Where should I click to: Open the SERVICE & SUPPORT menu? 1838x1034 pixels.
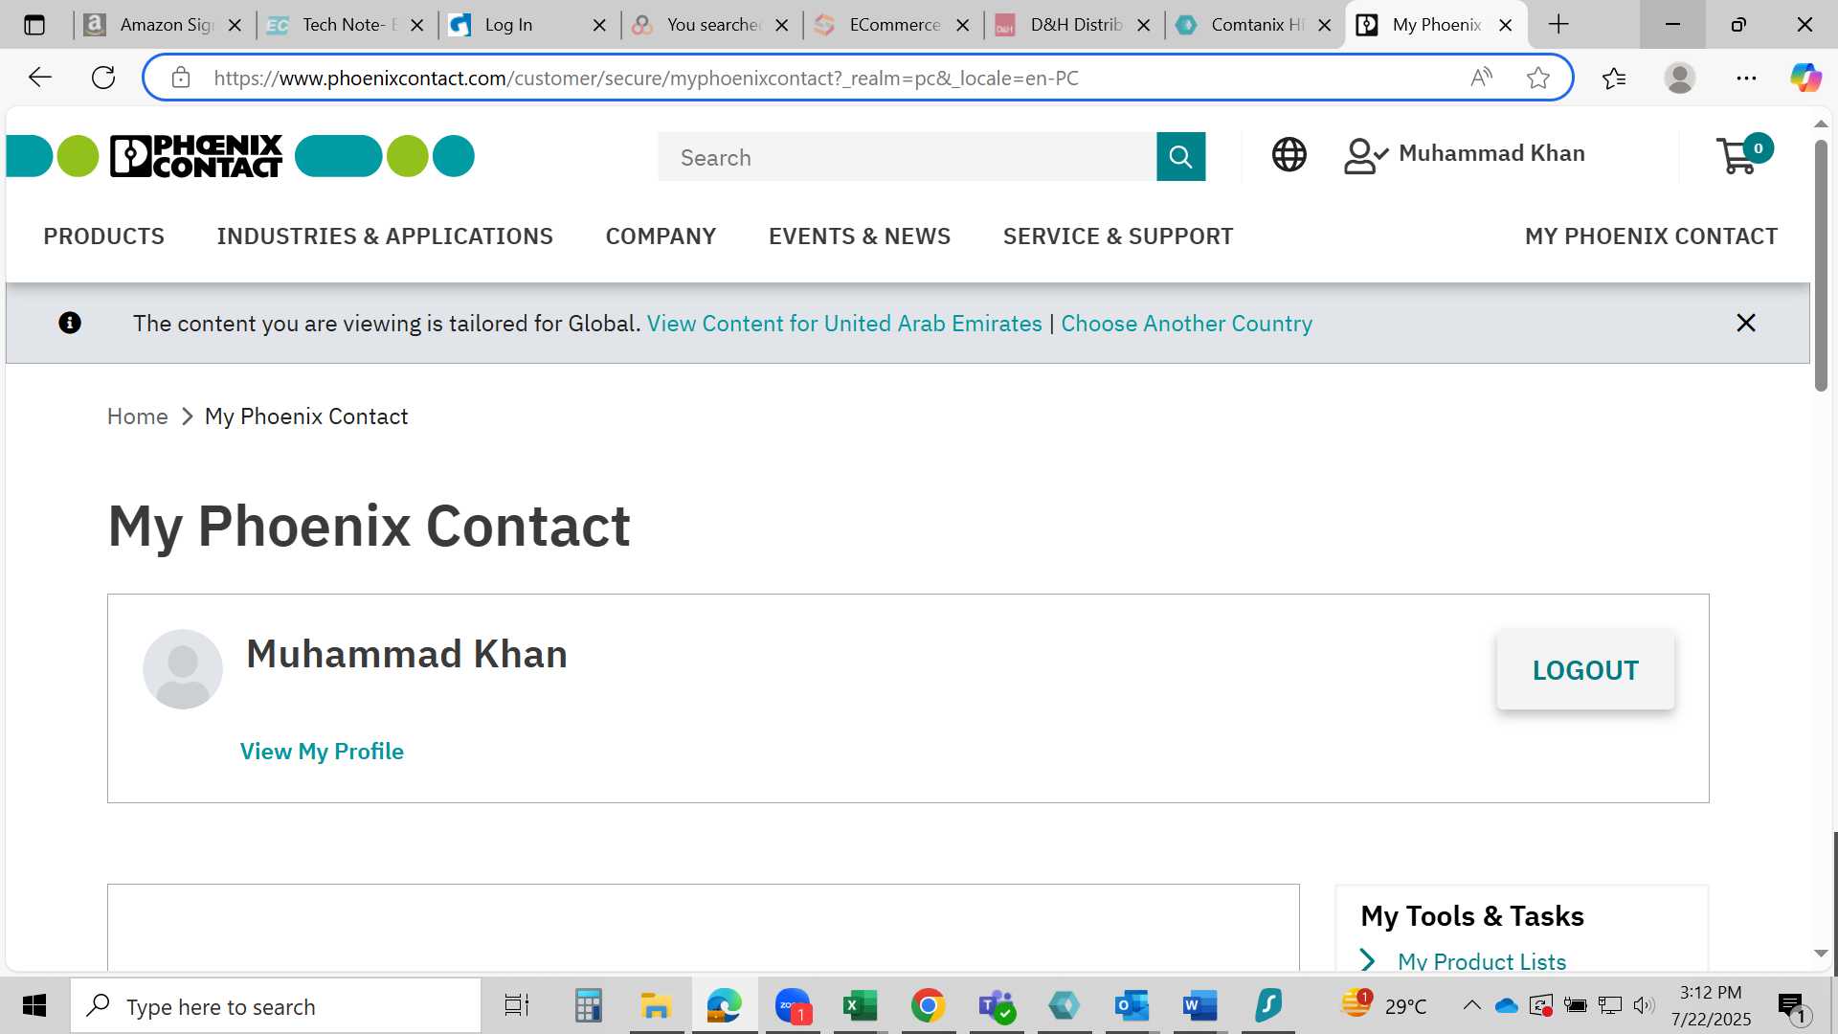(x=1118, y=236)
